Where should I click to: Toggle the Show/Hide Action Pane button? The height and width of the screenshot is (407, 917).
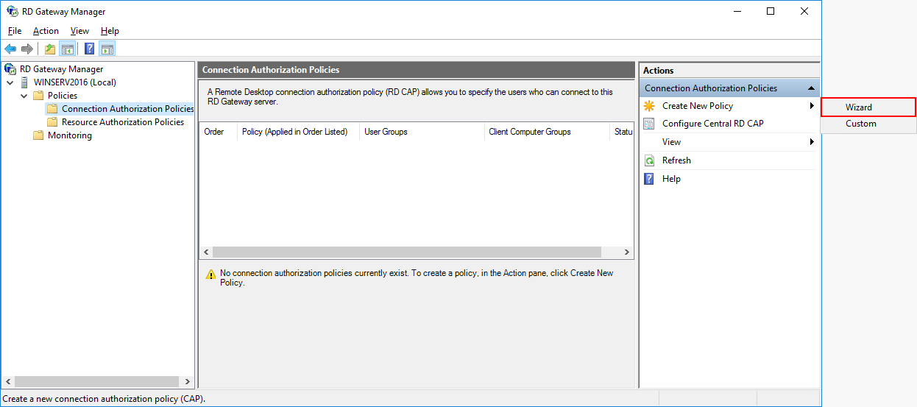point(107,49)
